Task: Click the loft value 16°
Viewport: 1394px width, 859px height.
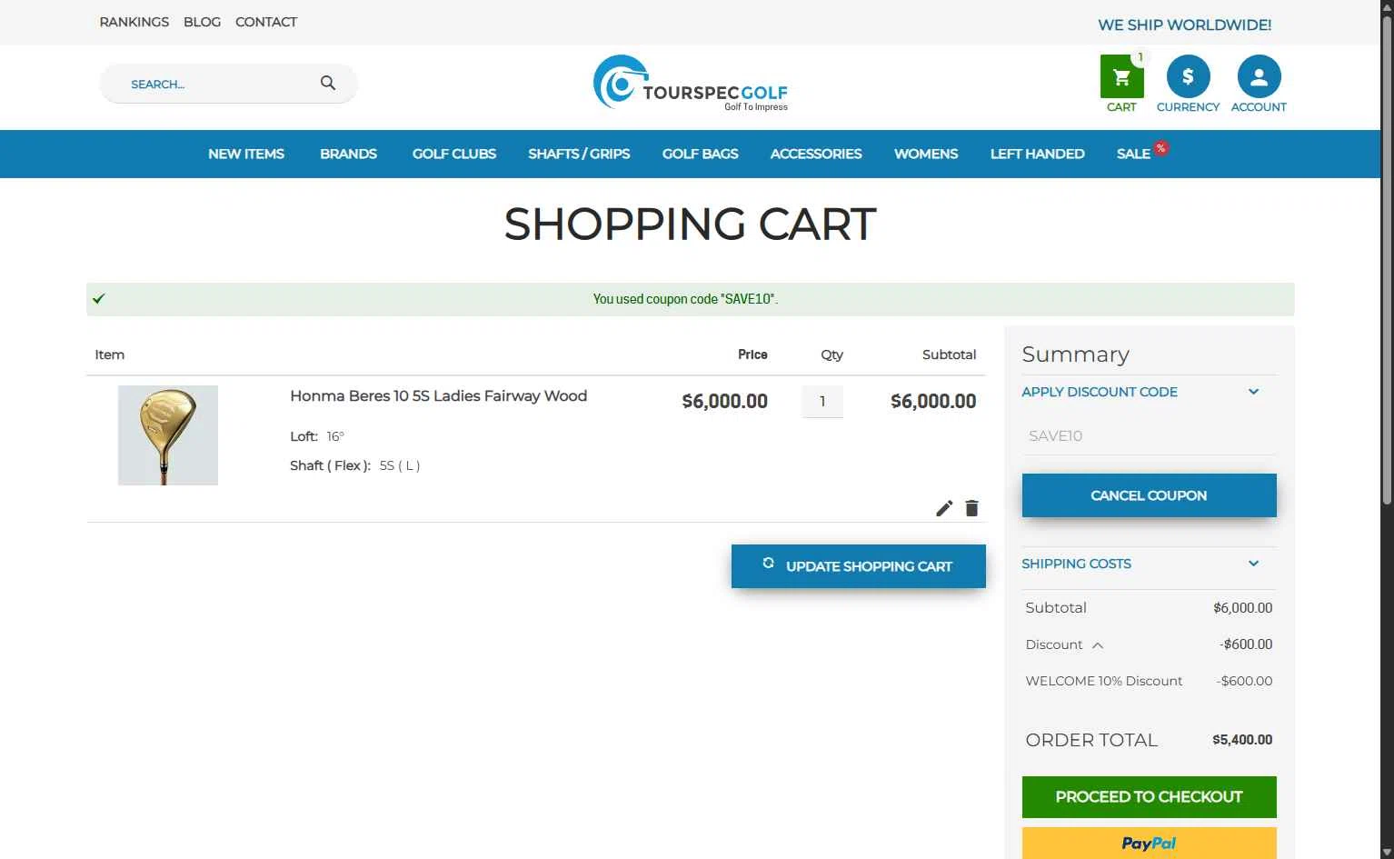Action: [335, 436]
